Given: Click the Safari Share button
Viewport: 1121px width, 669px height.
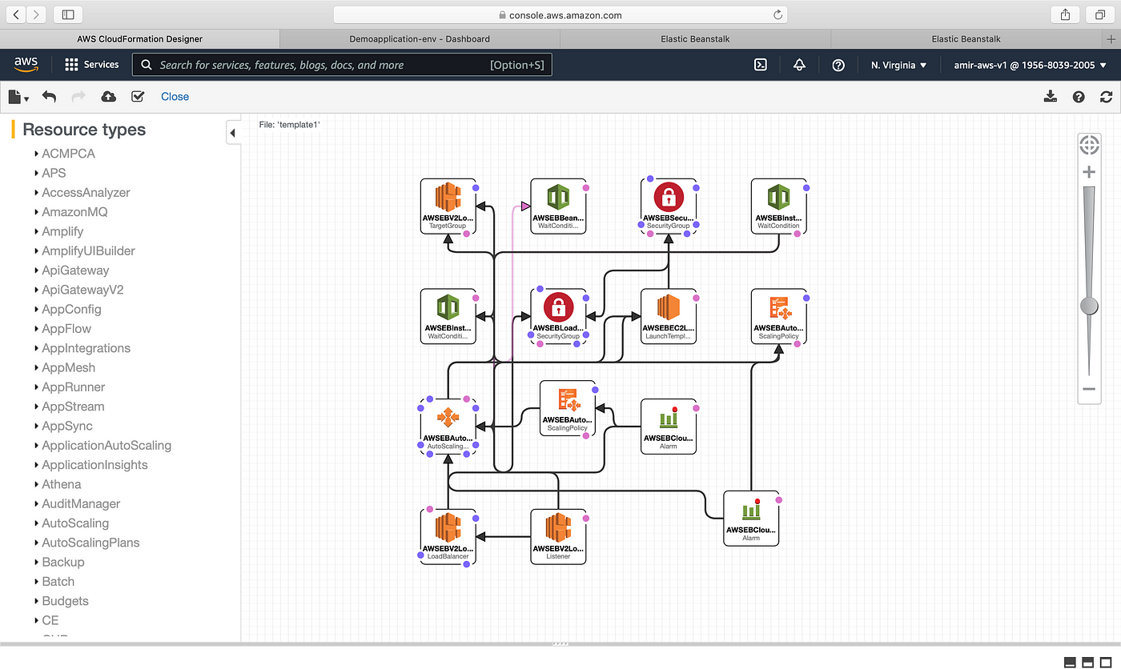Looking at the screenshot, I should [x=1065, y=14].
